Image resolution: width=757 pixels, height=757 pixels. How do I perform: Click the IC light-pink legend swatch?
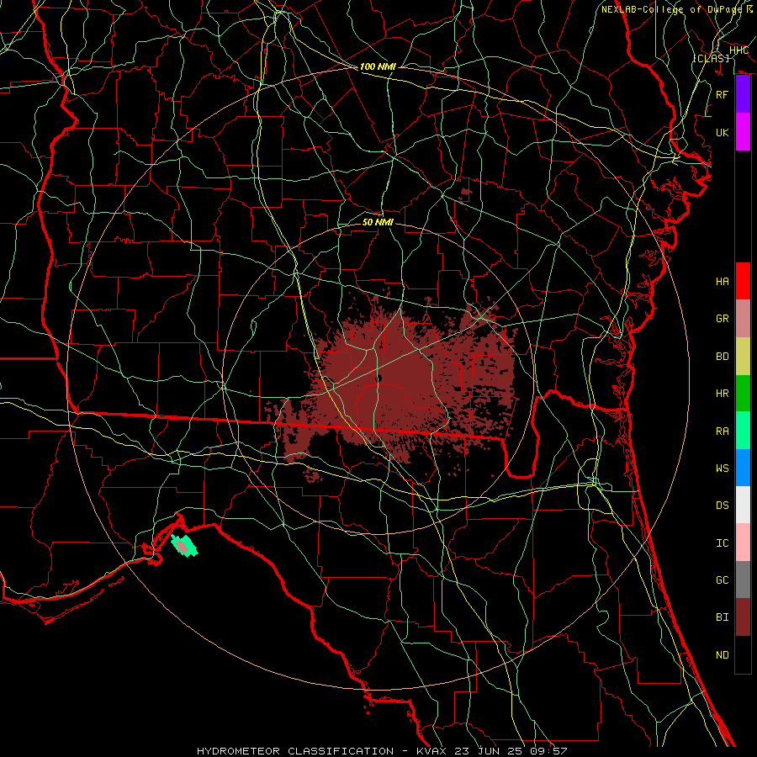[743, 543]
